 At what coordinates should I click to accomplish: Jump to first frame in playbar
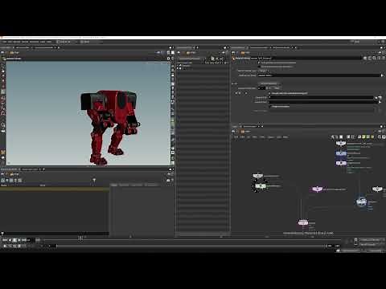click(5, 240)
